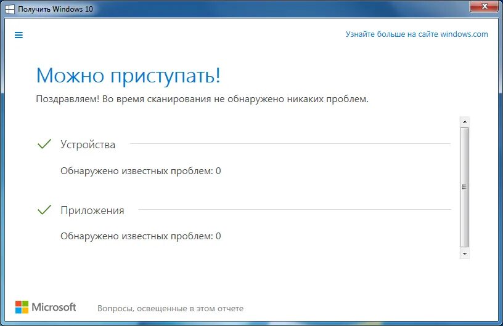Click the Microsoft logo
503x326 pixels.
coord(46,308)
